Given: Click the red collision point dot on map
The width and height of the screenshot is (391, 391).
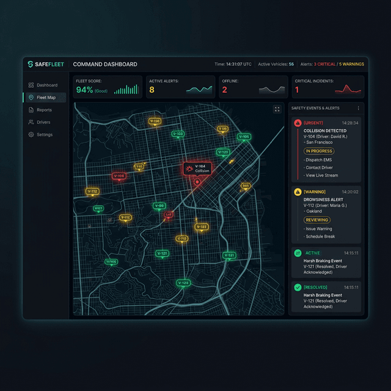Looking at the screenshot, I should click(197, 182).
